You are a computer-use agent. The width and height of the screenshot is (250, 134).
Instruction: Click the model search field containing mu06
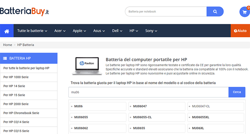coord(148,92)
